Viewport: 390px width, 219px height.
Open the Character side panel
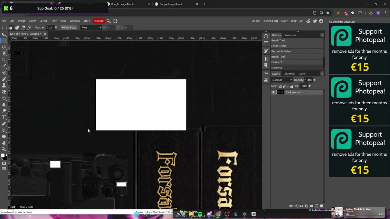tap(266, 59)
